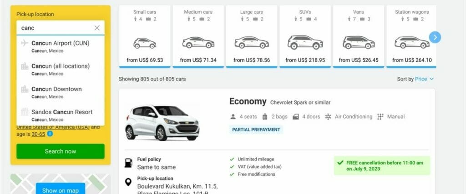
Task: Open the Sort by Price dropdown
Action: click(x=415, y=79)
